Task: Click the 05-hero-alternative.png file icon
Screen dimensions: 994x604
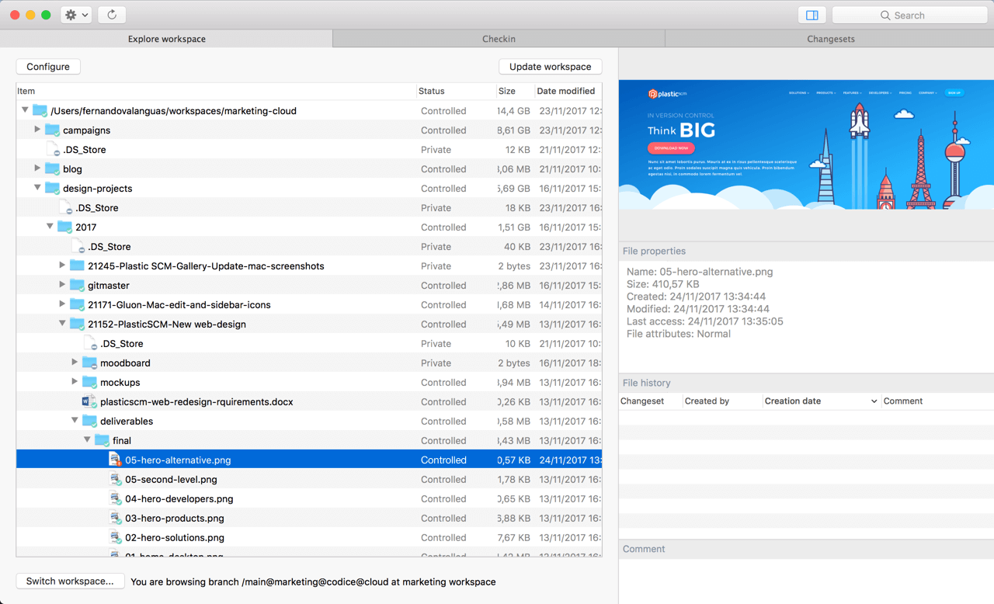Action: (x=115, y=460)
